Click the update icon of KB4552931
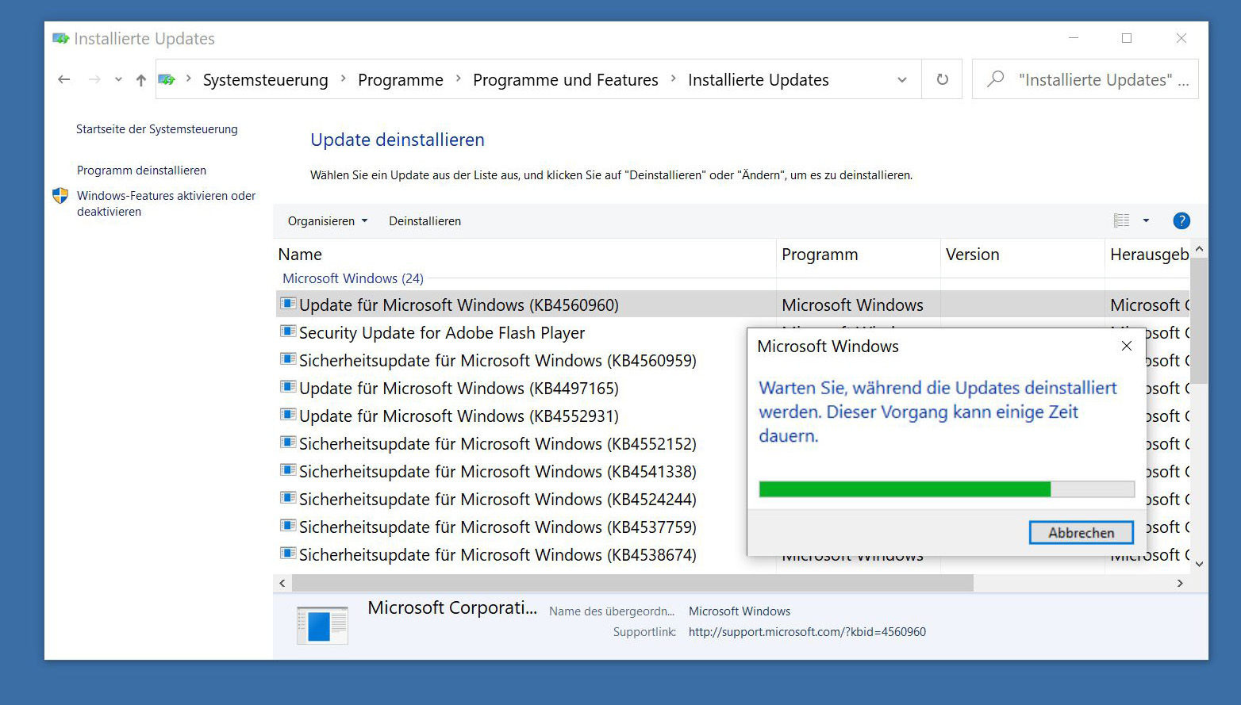Viewport: 1241px width, 705px height. click(288, 415)
